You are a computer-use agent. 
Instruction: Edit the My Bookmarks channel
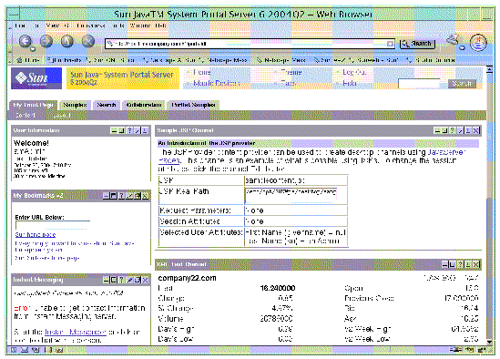coord(129,196)
